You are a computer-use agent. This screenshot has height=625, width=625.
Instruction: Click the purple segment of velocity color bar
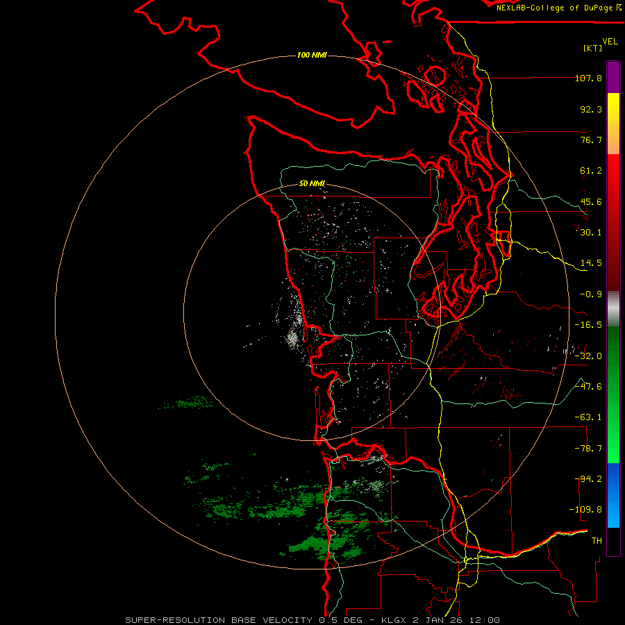pyautogui.click(x=613, y=77)
